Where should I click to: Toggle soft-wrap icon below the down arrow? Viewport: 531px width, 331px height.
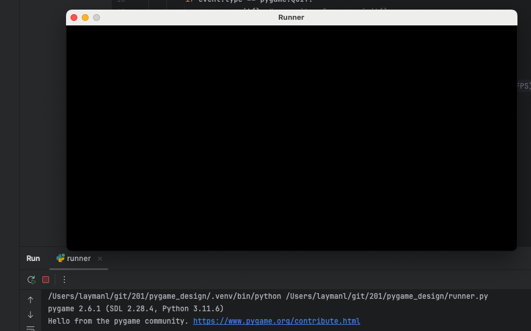point(30,328)
